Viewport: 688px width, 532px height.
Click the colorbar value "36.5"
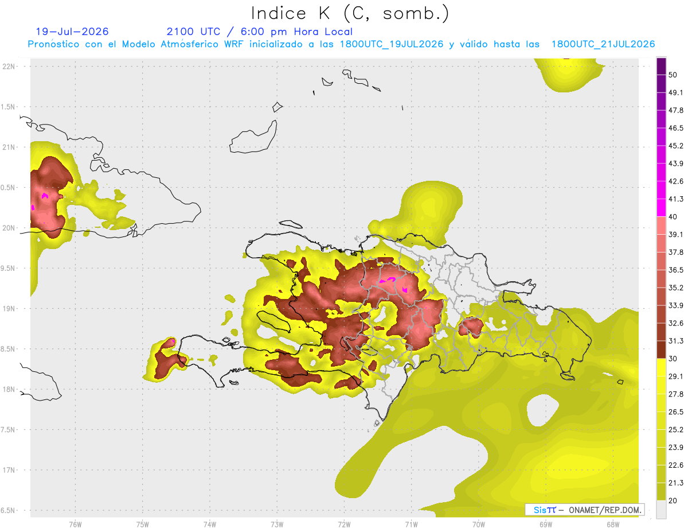(675, 270)
